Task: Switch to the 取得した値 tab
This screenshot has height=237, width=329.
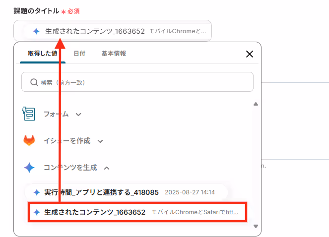Action: tap(43, 54)
